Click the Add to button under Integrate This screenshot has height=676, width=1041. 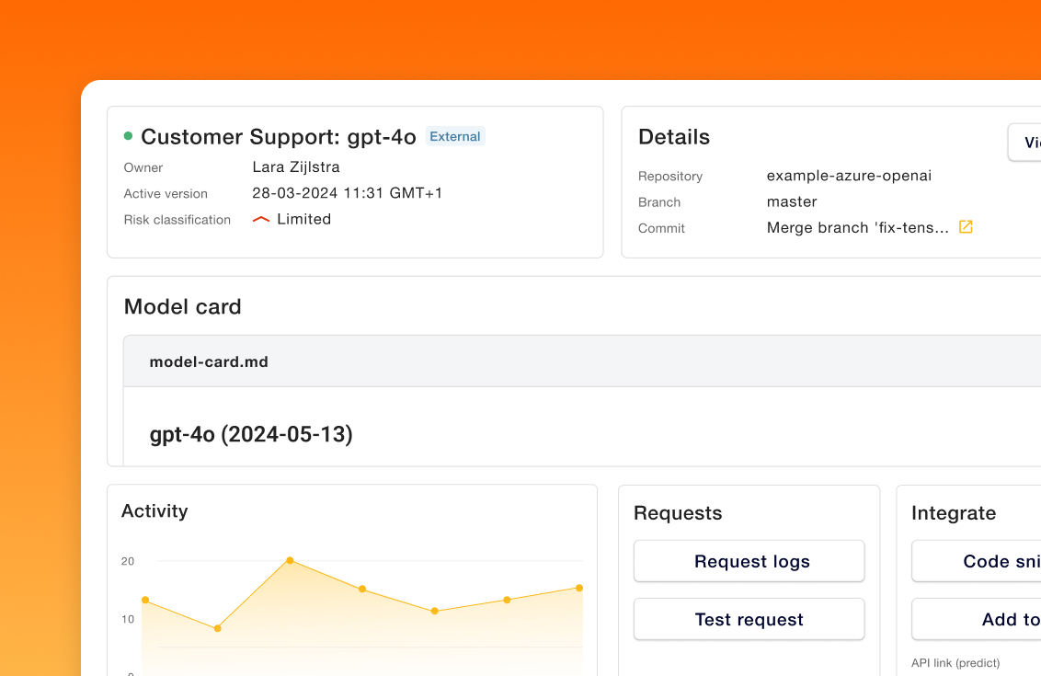pyautogui.click(x=977, y=620)
